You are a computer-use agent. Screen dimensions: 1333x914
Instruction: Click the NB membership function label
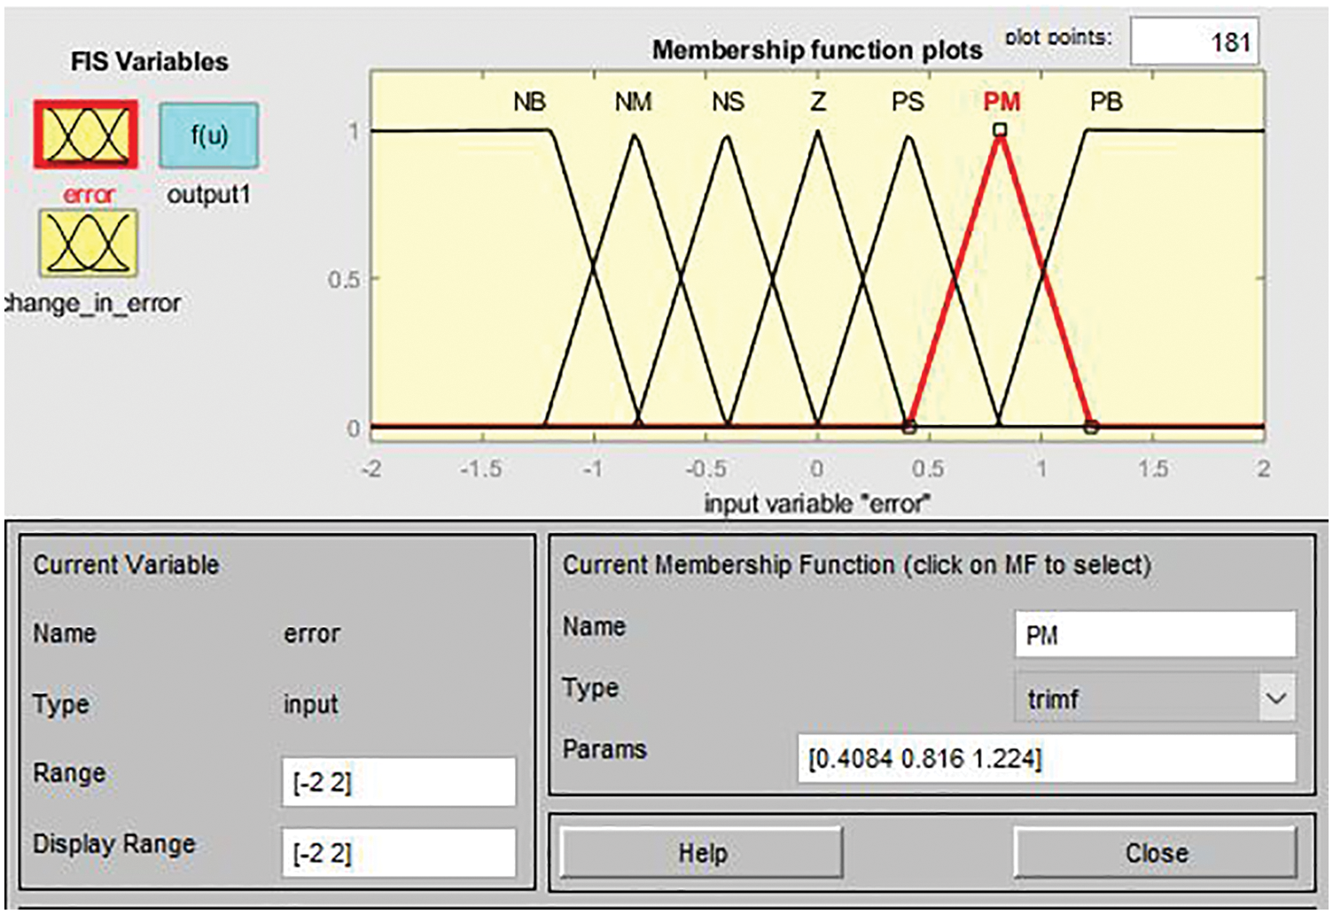tap(529, 103)
